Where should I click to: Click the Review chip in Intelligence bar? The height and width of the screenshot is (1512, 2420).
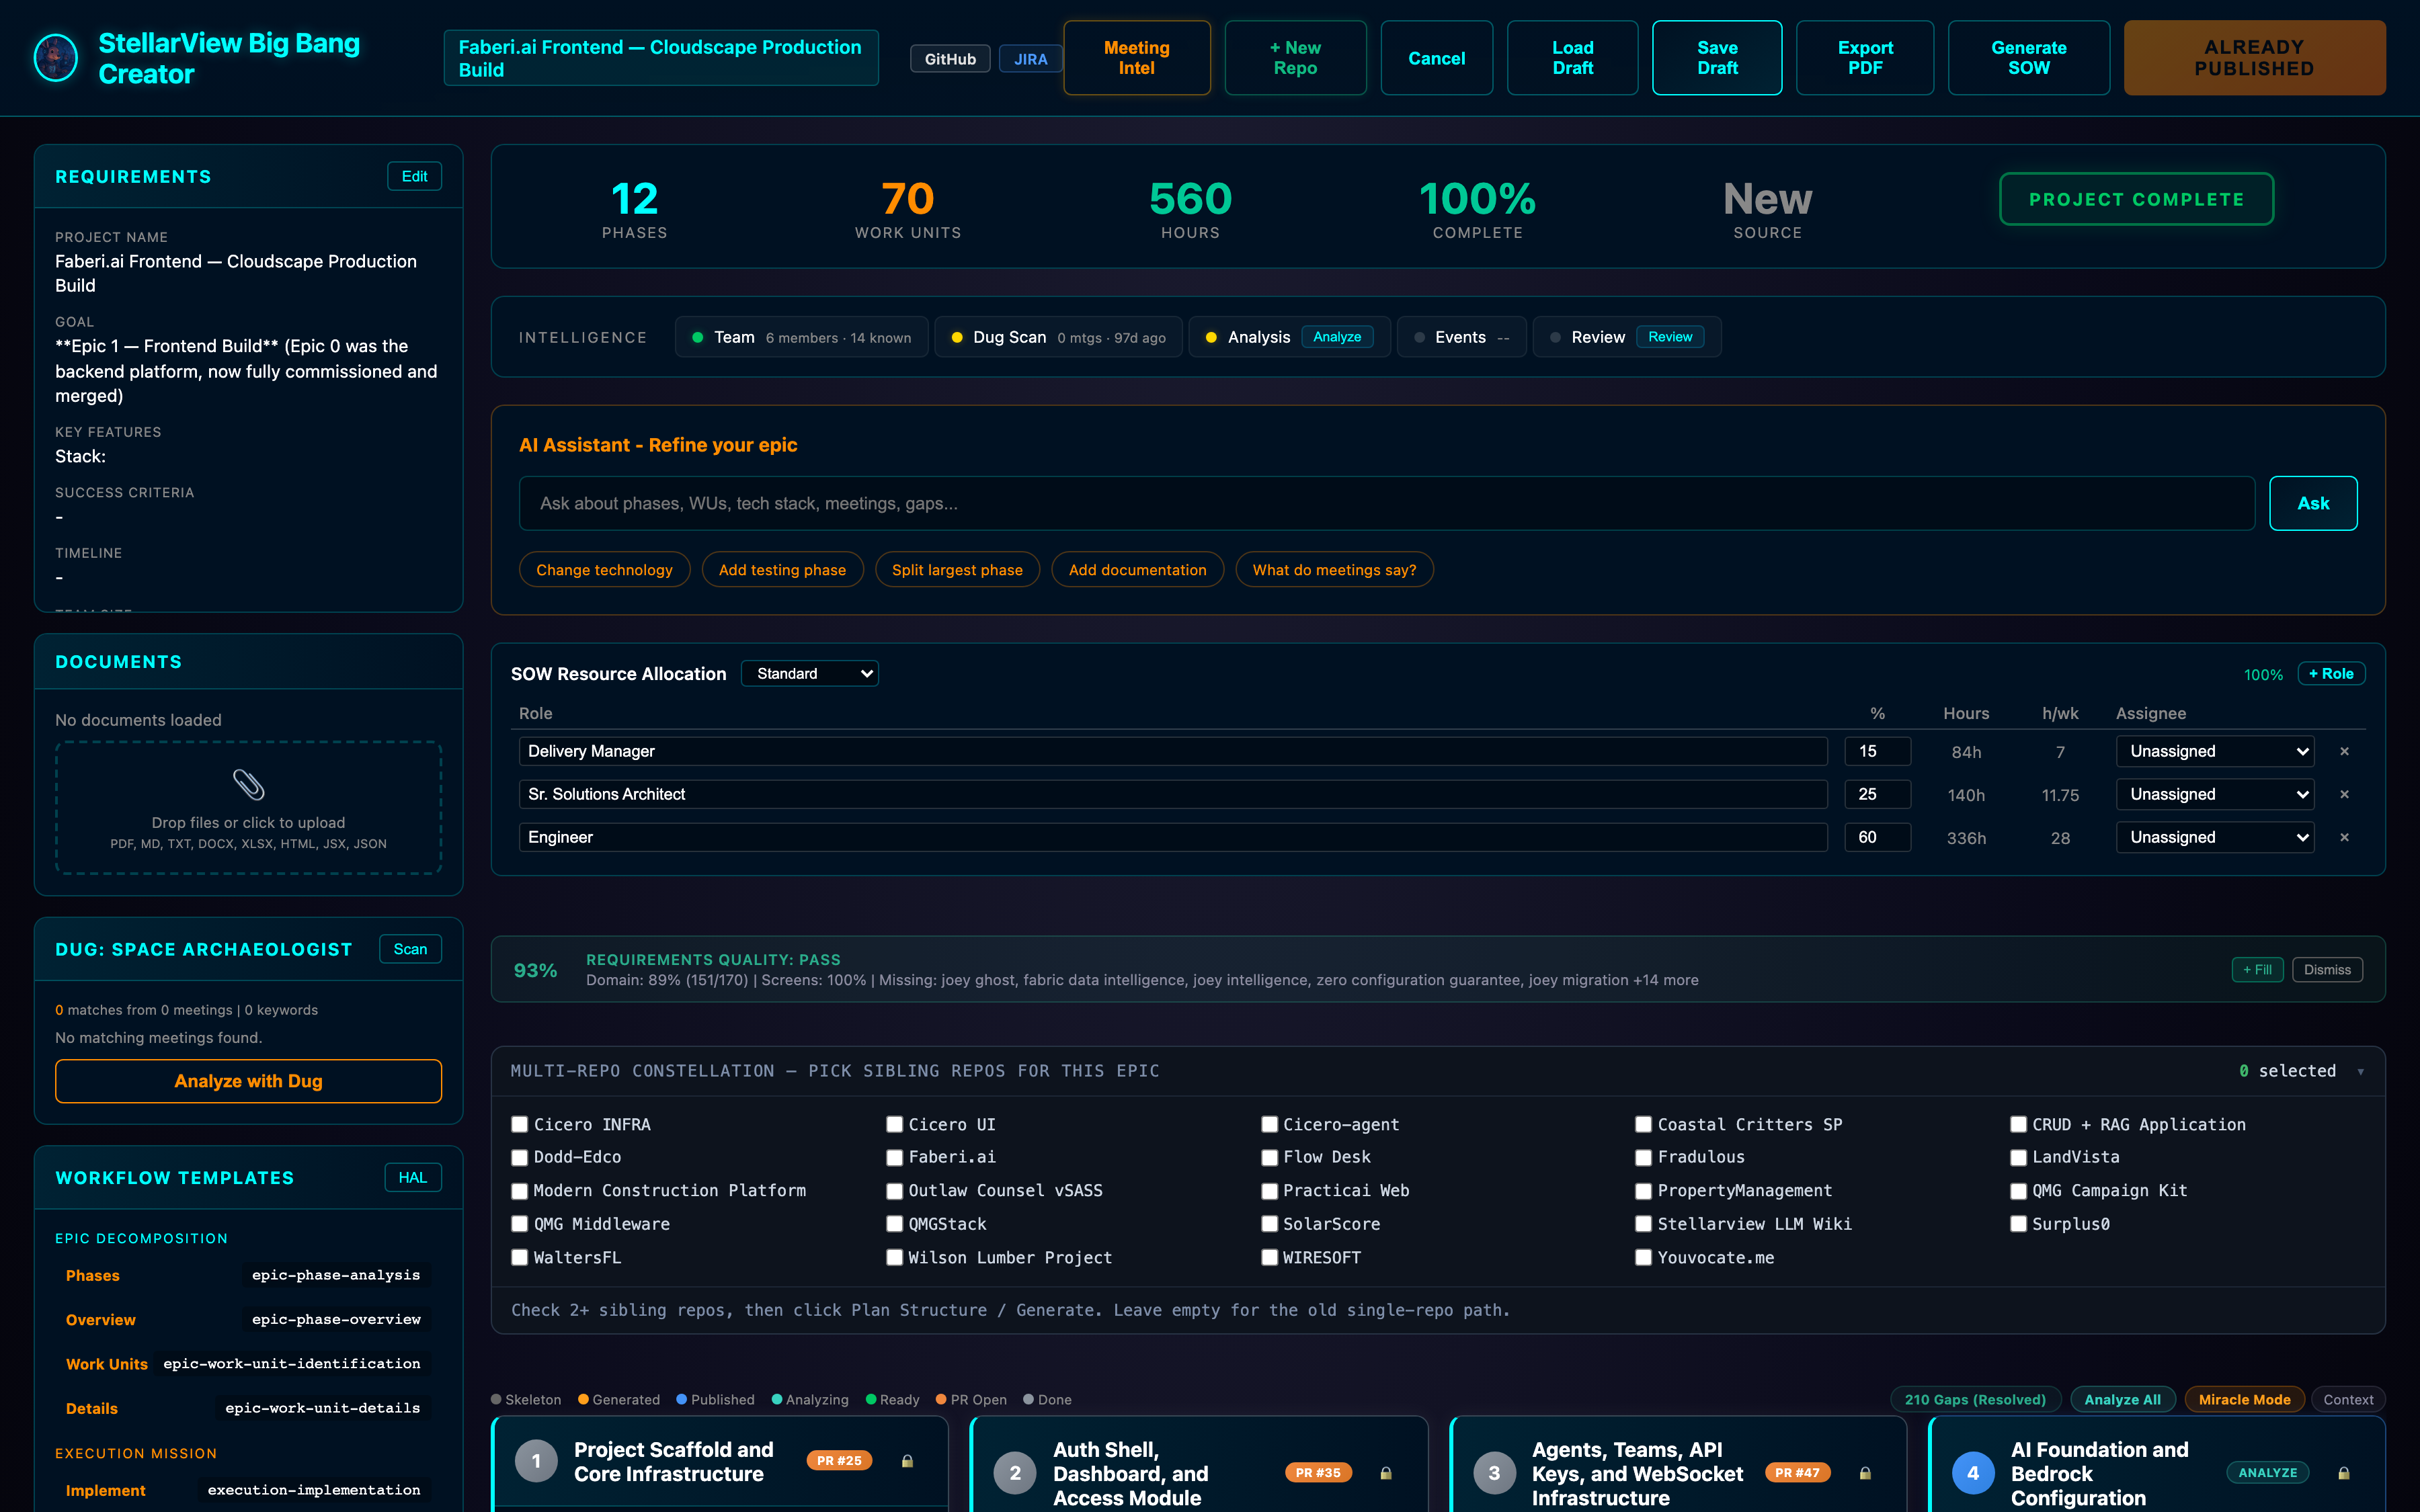coord(1670,337)
